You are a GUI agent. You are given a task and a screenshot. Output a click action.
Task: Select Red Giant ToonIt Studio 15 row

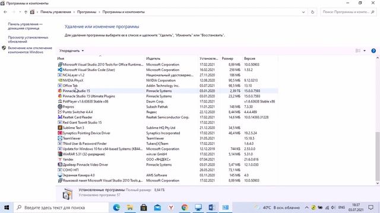click(167, 122)
